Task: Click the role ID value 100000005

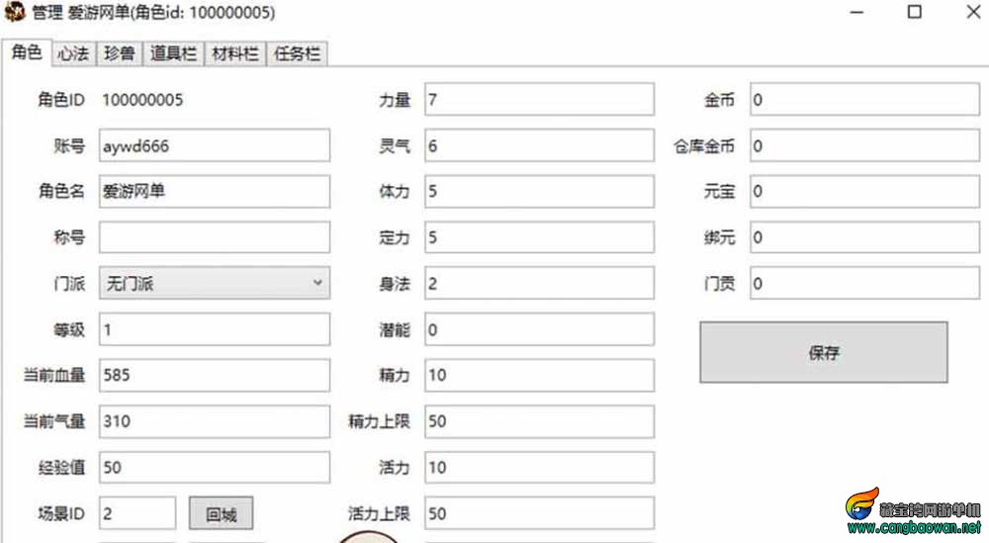Action: (142, 100)
